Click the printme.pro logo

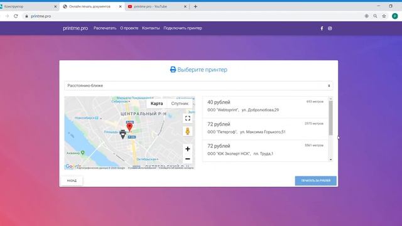(x=75, y=28)
